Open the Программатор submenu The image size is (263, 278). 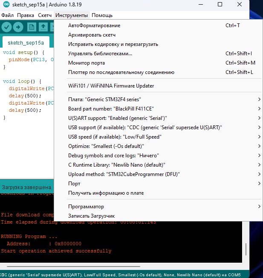(x=158, y=207)
